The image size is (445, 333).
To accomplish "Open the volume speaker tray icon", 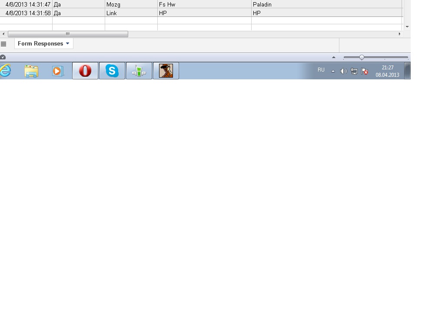I will point(343,71).
